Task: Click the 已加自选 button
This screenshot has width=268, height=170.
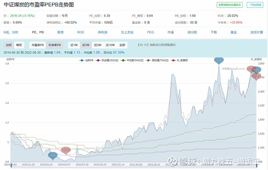Action: 255,5
